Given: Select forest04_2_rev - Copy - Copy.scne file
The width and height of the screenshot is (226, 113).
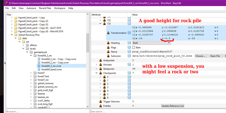Looking at the screenshot, I should coord(59,59).
